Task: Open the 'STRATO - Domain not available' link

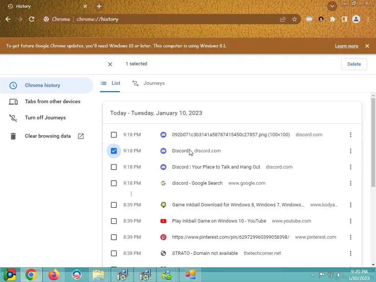Action: point(205,253)
